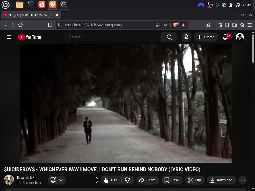Screen dimensions: 255x191
Task: Mute the tab using the speaker icon
Action: [x=11, y=15]
